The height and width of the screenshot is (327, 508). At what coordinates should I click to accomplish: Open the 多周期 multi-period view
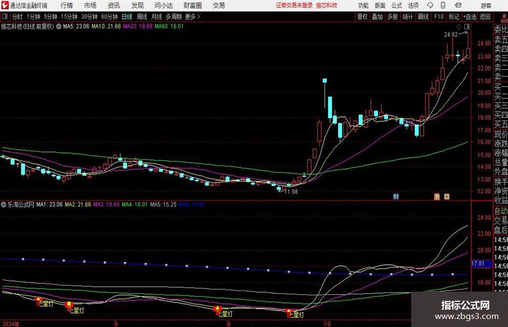[174, 17]
